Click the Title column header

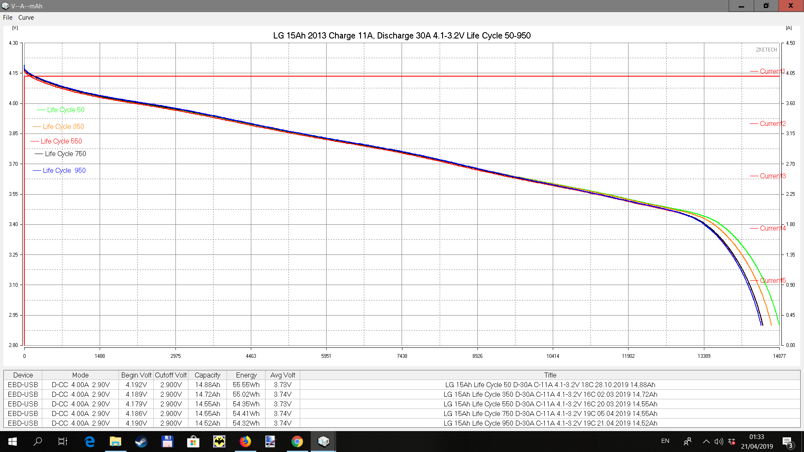pyautogui.click(x=550, y=375)
